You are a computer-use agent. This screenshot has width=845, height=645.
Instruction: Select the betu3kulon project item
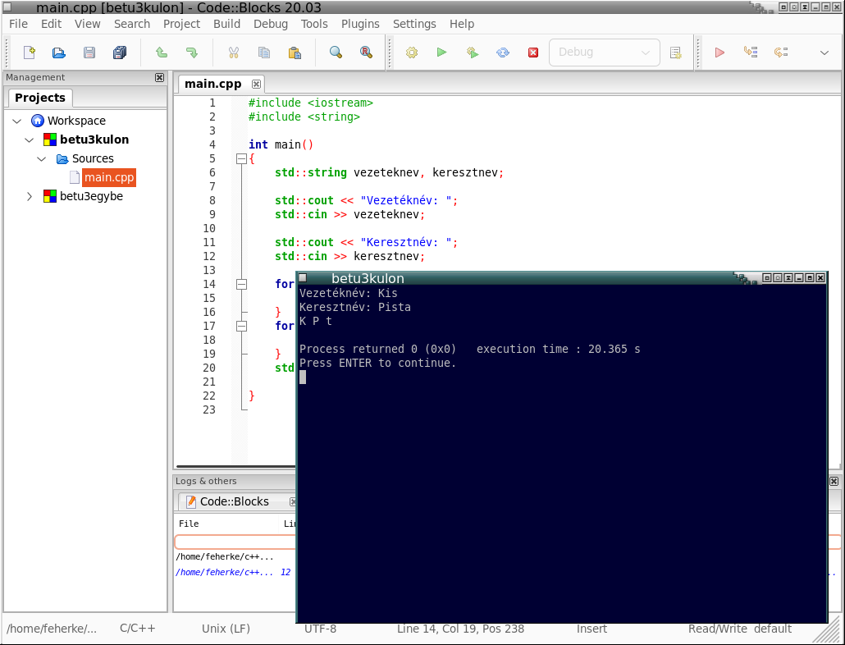click(x=94, y=140)
